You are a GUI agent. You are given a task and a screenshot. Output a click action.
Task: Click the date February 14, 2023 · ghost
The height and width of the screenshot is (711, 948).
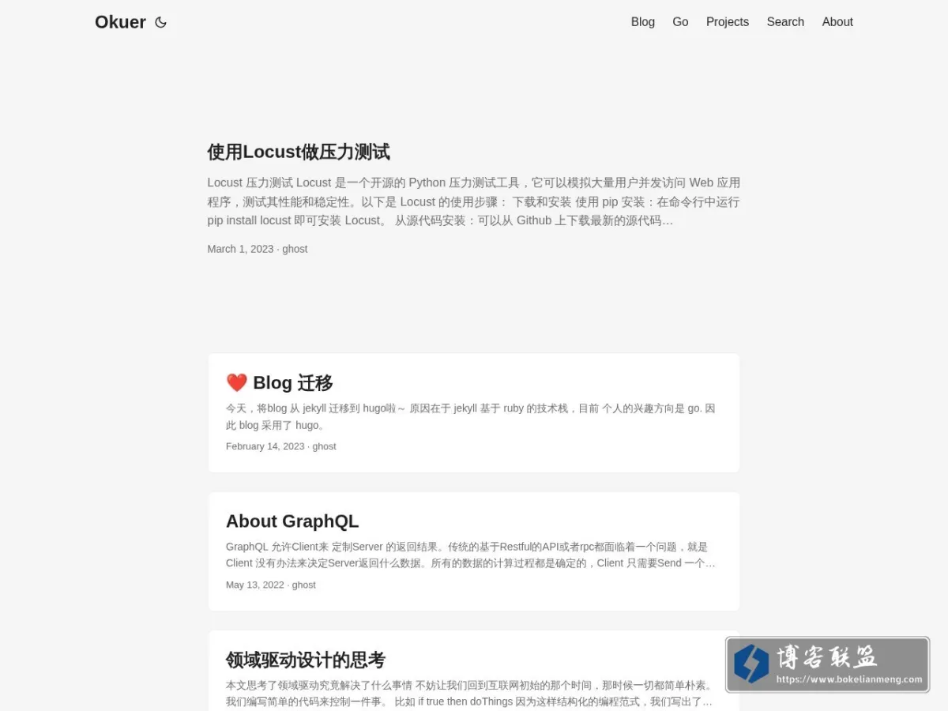point(281,446)
